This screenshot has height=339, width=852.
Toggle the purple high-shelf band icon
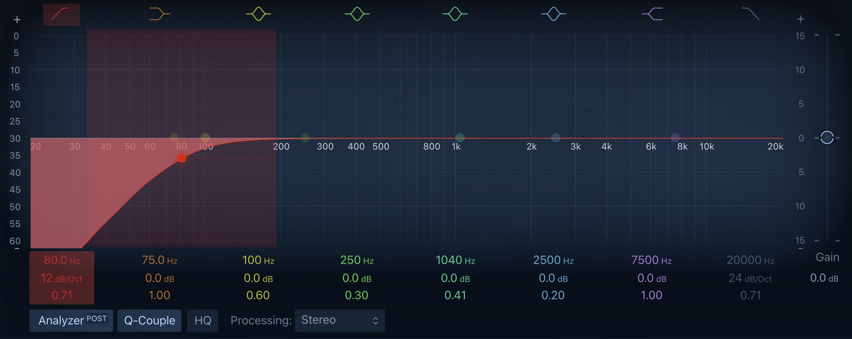click(652, 14)
